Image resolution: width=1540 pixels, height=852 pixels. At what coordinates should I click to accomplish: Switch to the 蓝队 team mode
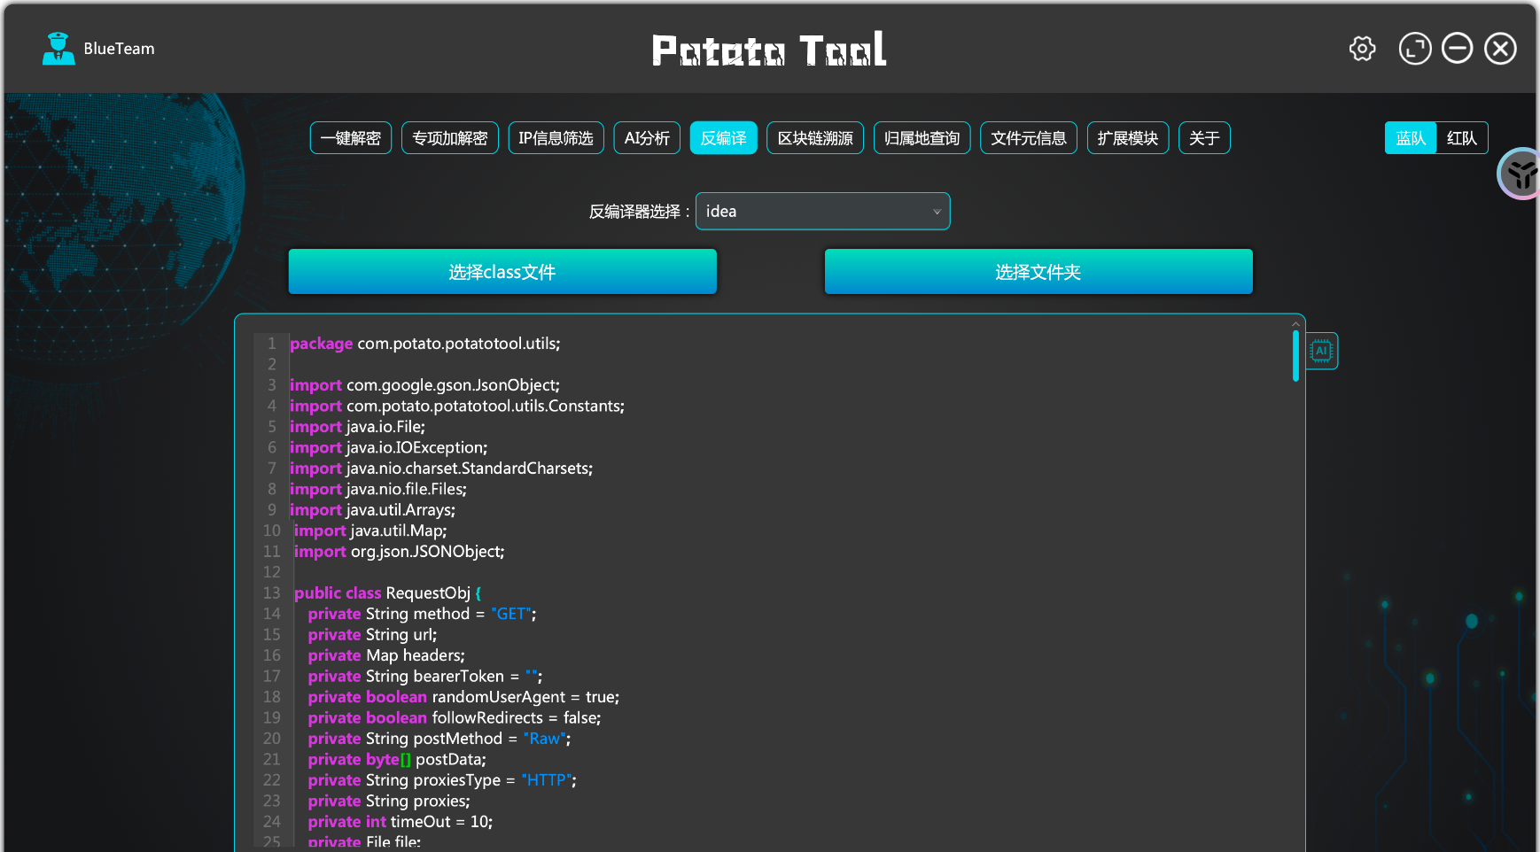[x=1411, y=138]
